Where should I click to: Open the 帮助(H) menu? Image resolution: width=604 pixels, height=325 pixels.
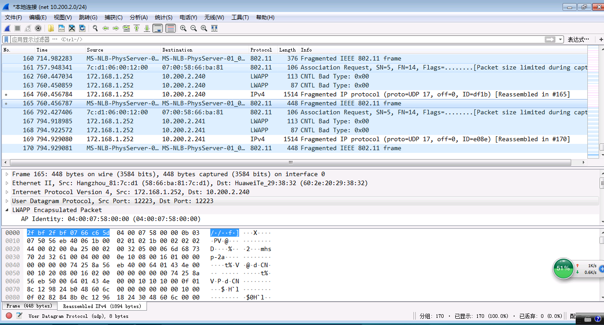(x=265, y=17)
